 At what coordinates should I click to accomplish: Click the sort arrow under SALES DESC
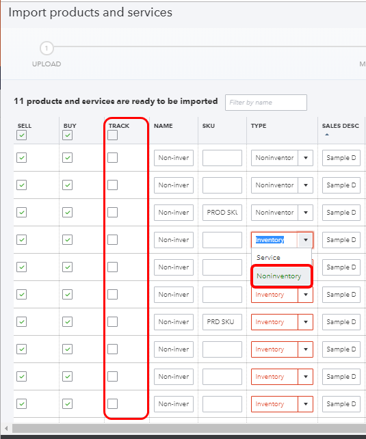click(327, 135)
